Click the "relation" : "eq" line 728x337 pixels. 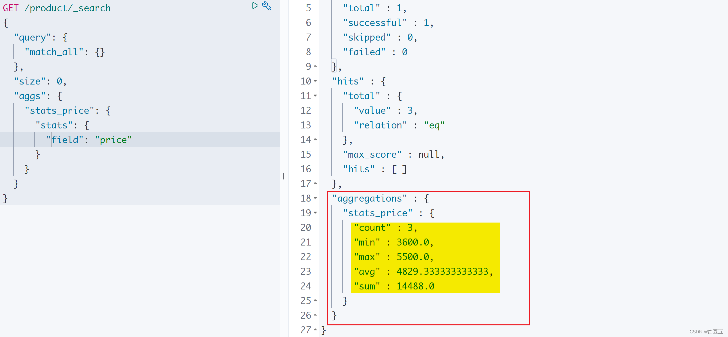(x=399, y=125)
